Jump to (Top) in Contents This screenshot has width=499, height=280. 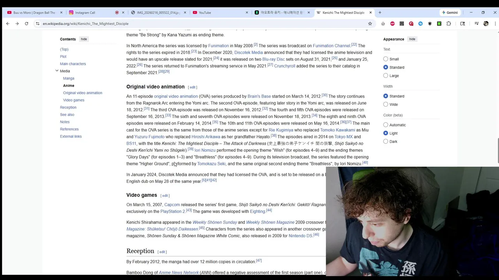tap(64, 49)
